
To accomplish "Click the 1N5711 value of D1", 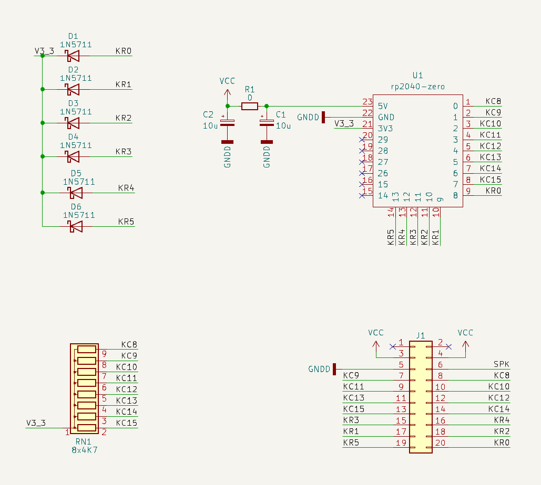I will tap(76, 45).
